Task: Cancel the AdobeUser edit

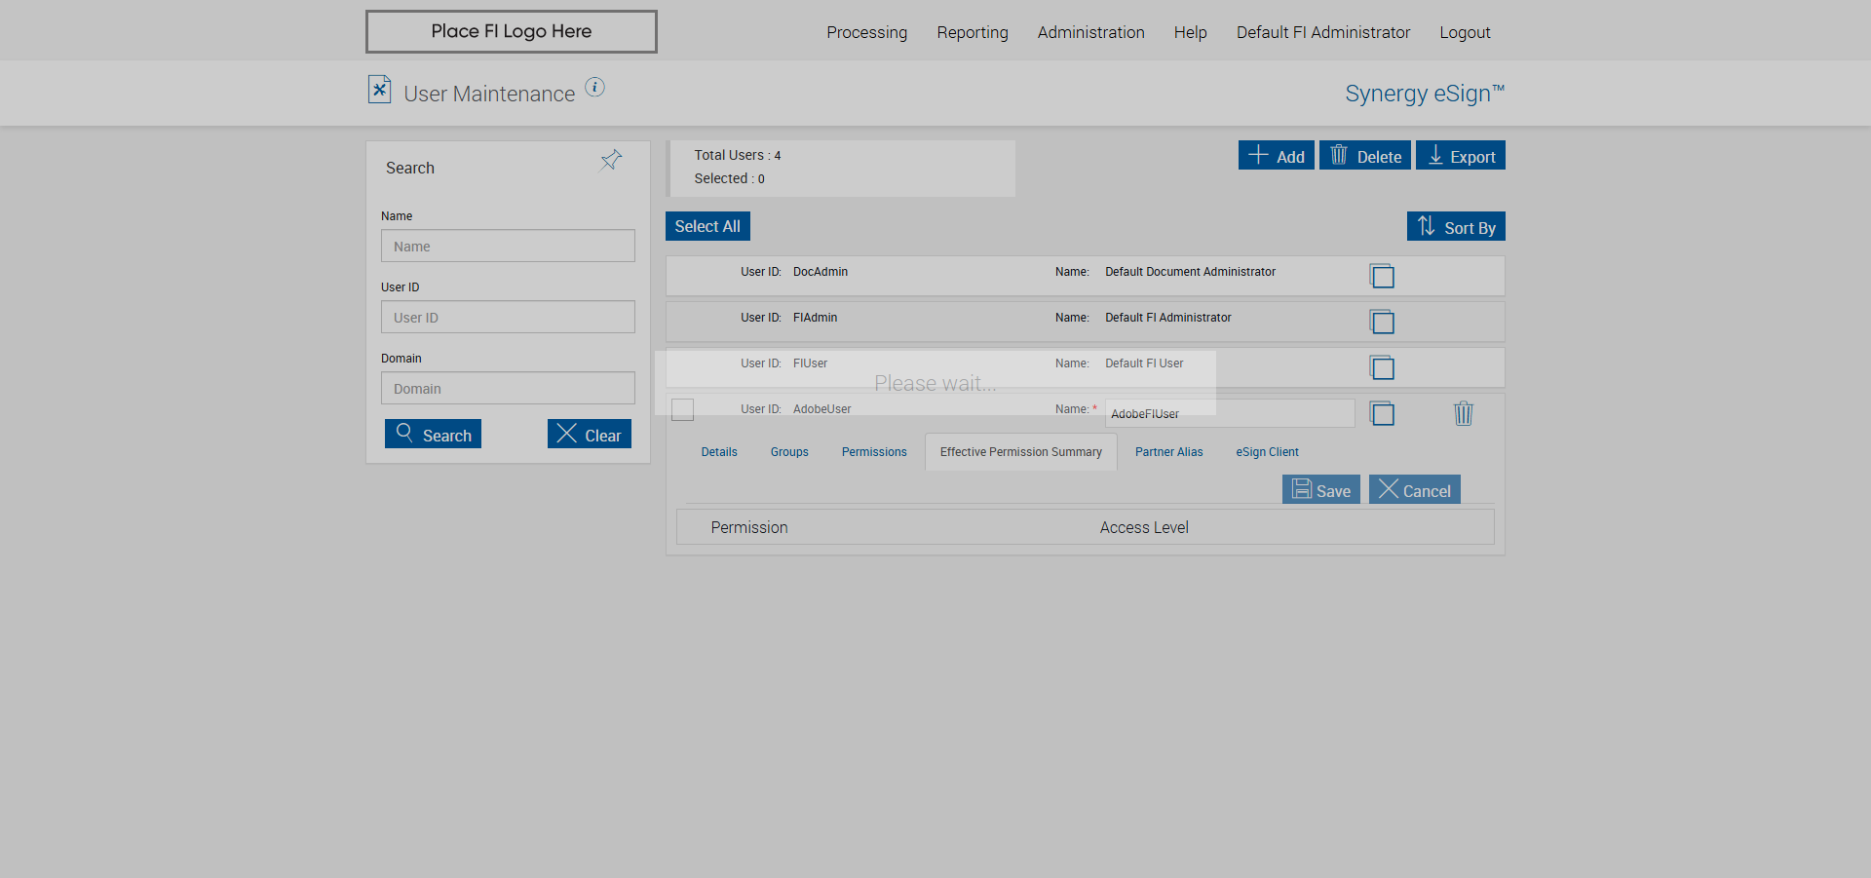Action: pos(1415,489)
